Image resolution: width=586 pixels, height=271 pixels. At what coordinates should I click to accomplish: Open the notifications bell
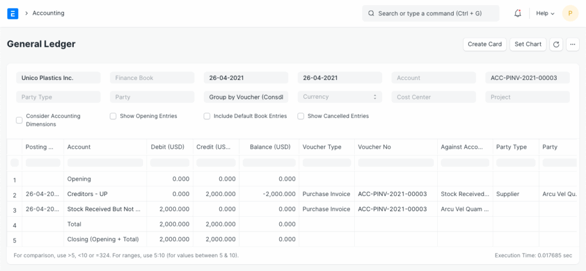518,13
